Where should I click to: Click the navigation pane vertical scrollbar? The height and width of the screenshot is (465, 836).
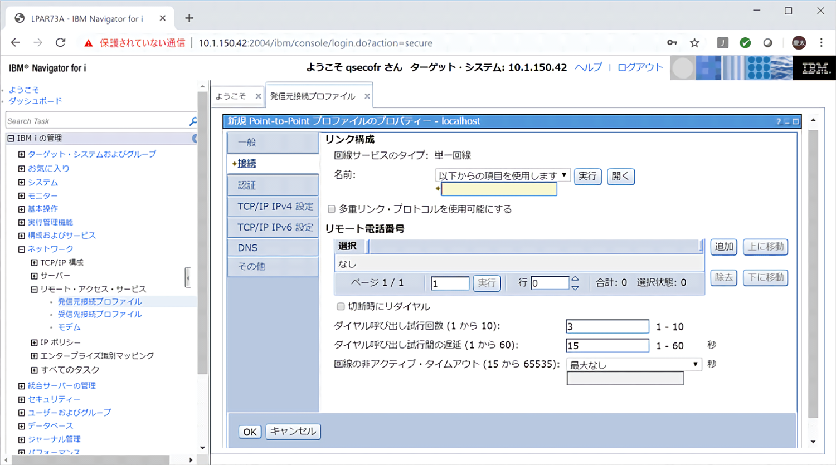click(202, 234)
